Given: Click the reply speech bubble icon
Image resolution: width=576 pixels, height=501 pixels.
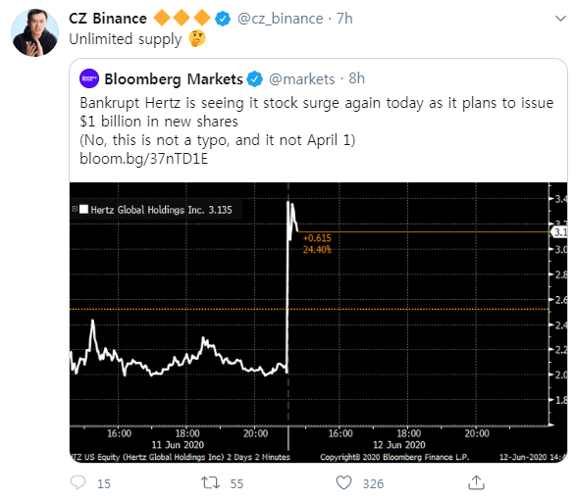Looking at the screenshot, I should coord(78,482).
